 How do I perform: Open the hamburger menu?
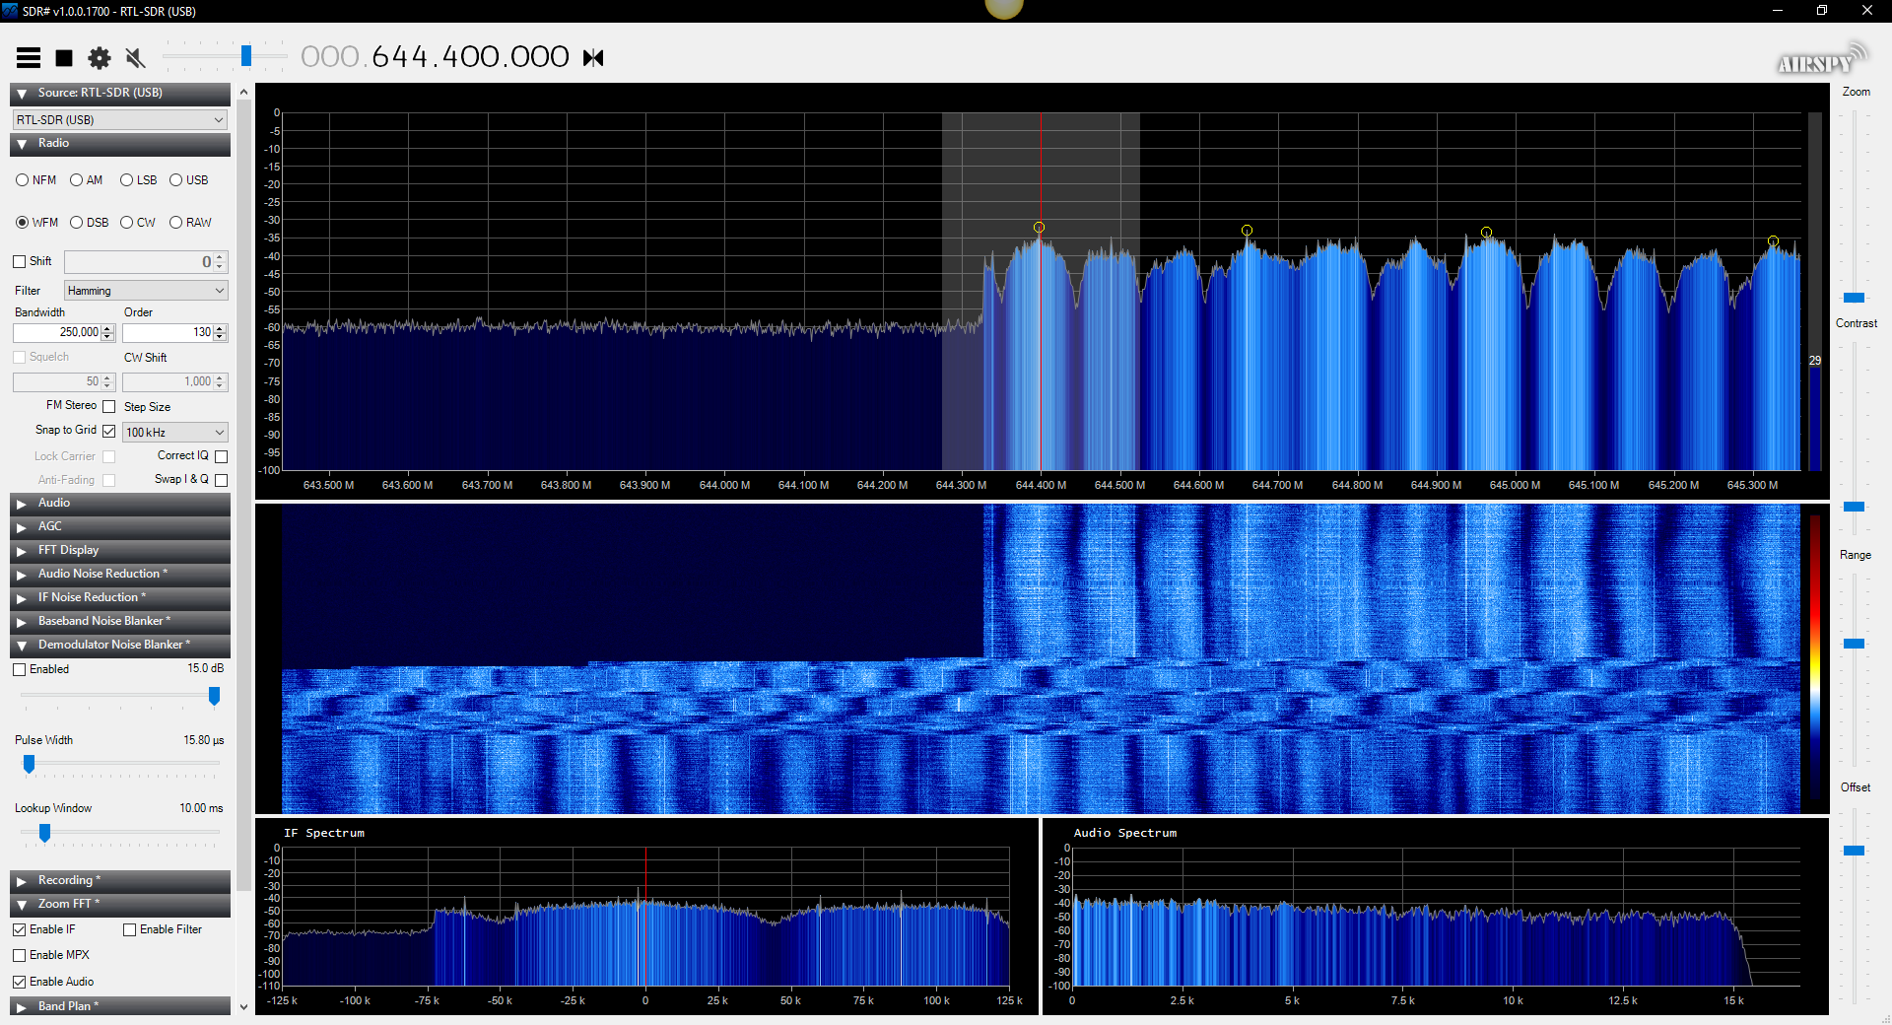(x=29, y=57)
